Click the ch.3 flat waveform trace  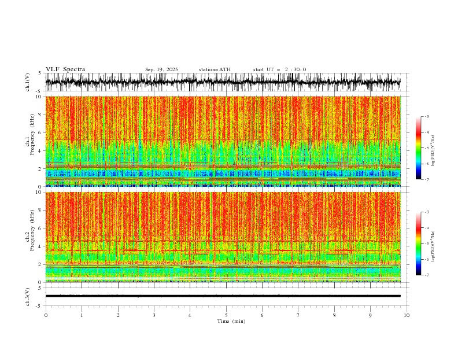pos(223,296)
